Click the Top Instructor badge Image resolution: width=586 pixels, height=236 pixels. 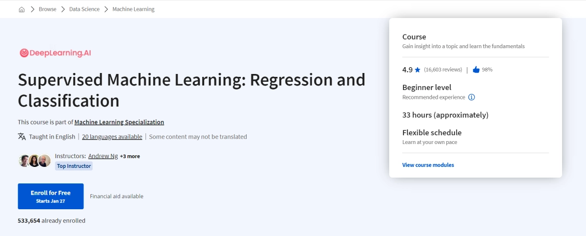tap(74, 166)
